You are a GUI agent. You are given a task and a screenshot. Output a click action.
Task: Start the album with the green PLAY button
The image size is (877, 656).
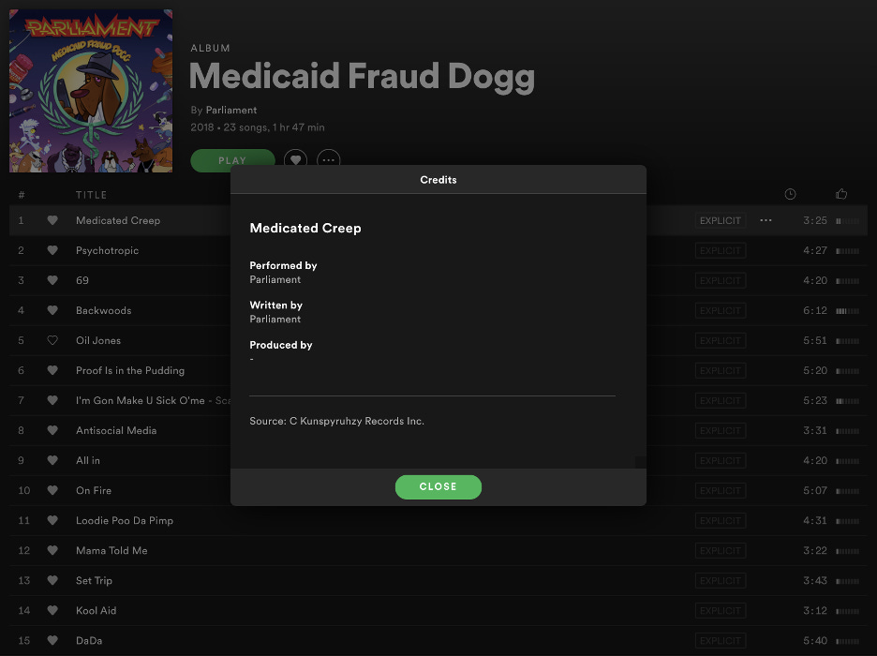click(x=232, y=158)
